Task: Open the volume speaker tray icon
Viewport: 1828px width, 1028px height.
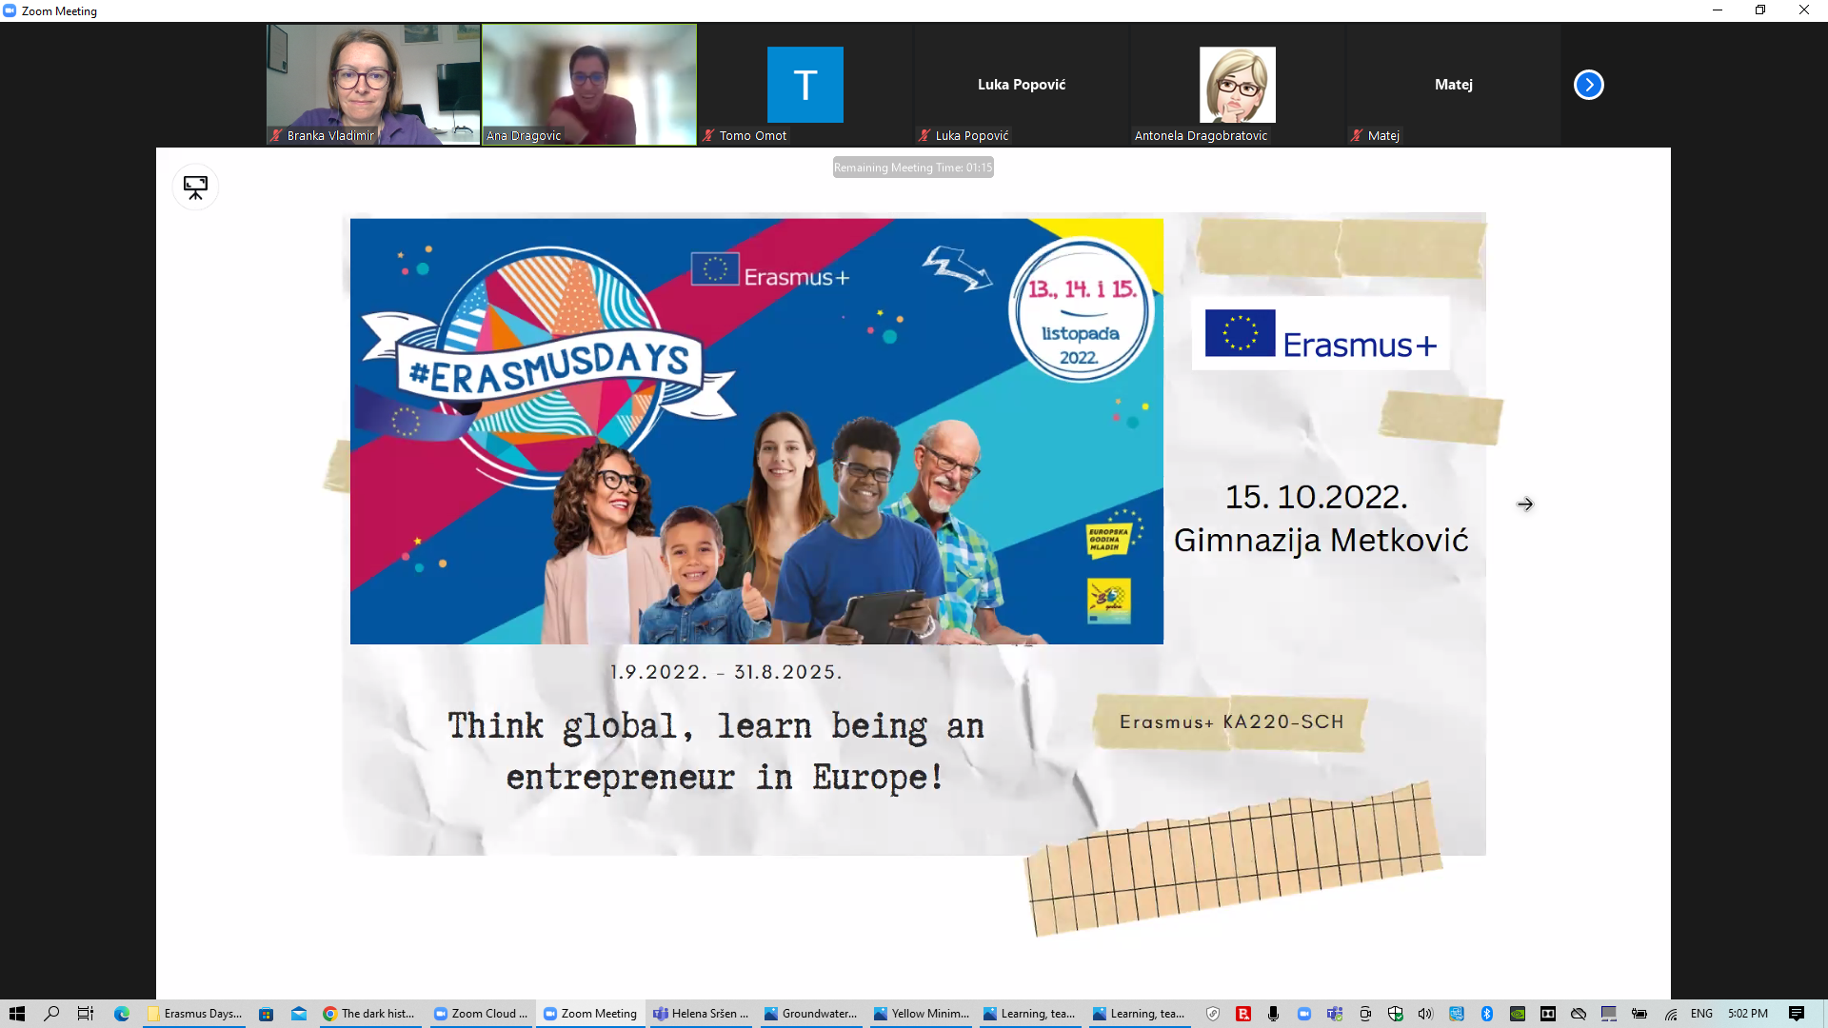Action: pyautogui.click(x=1425, y=1014)
